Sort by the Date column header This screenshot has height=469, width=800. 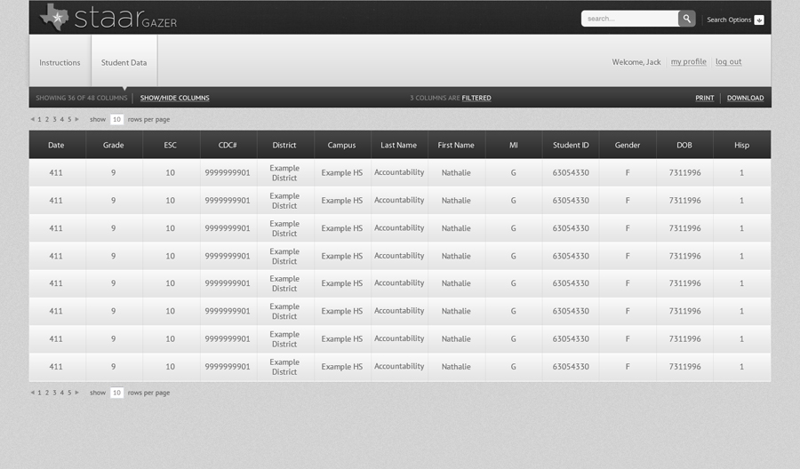(56, 145)
